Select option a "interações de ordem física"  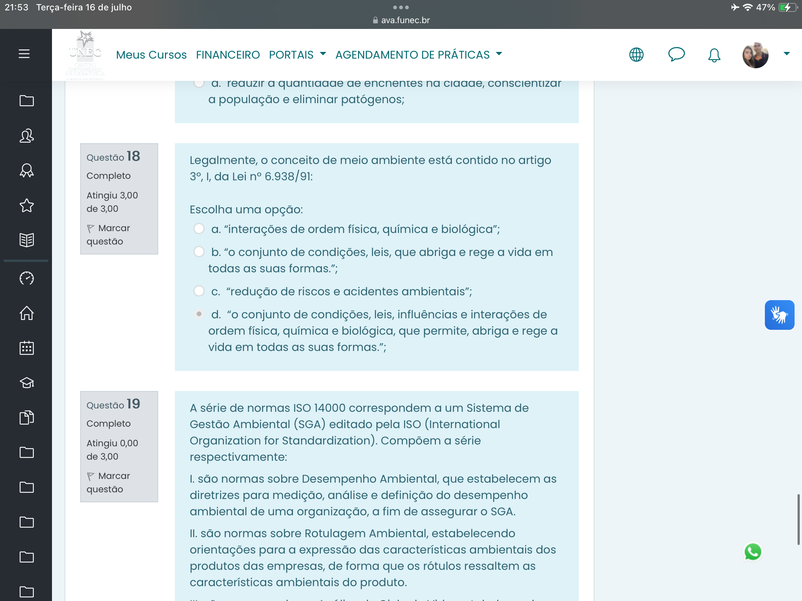[x=199, y=229]
